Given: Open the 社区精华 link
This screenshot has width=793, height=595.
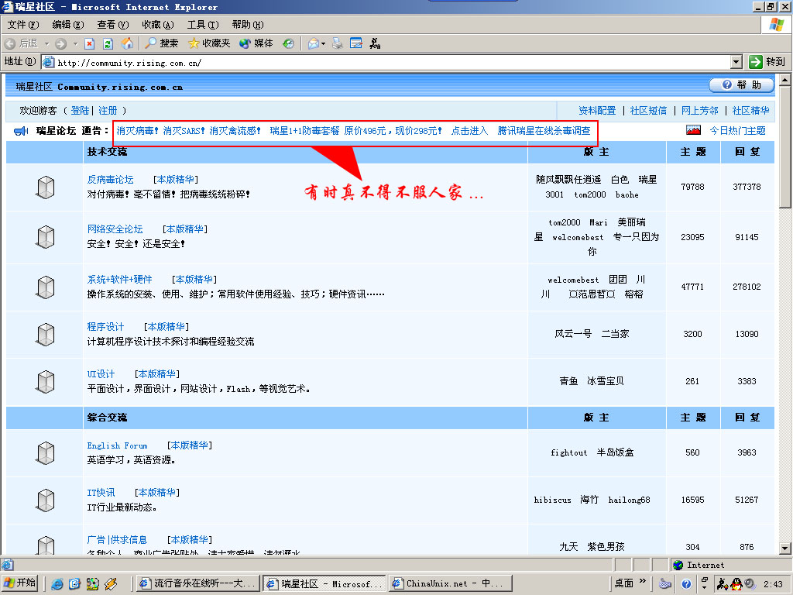Looking at the screenshot, I should 750,110.
